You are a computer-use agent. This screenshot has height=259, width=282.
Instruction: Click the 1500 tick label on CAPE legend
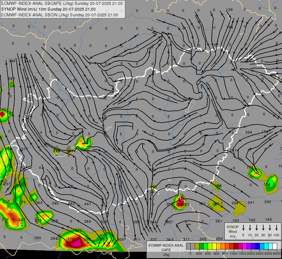coord(242,254)
